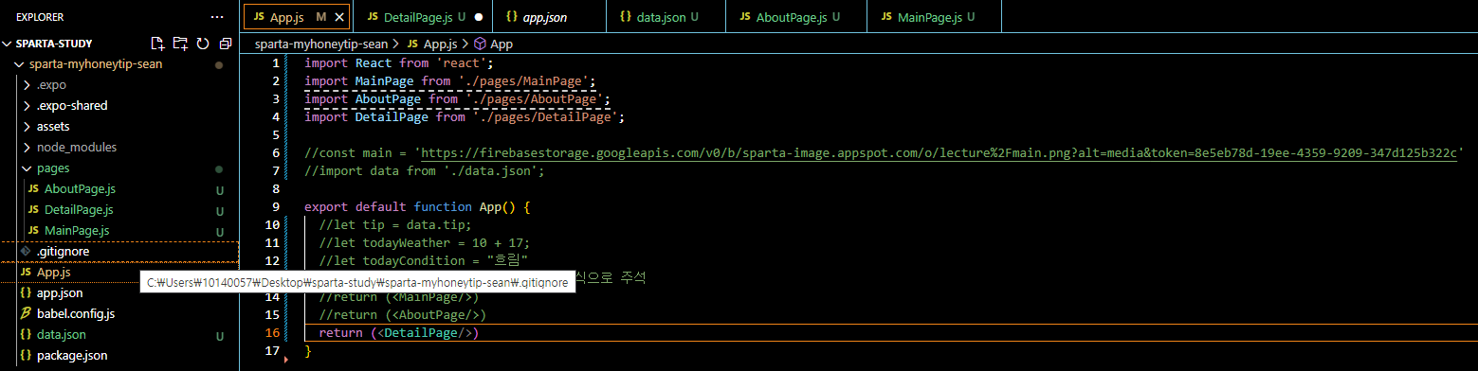Click the JS icon of AboutPage.js in tree
Screen dimensions: 1478x371
pos(34,189)
